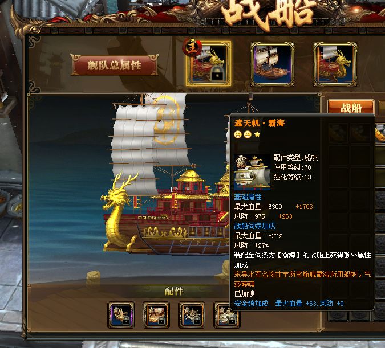Click the golden dragon figurehead on ship preview
The width and height of the screenshot is (385, 348).
117,211
